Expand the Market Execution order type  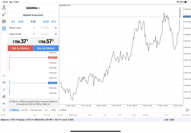pyautogui.click(x=33, y=15)
